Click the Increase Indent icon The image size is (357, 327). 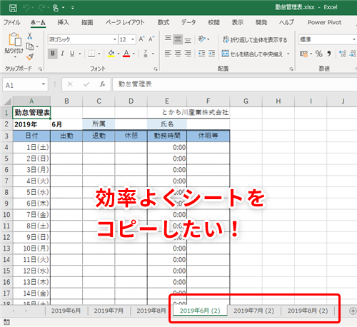[x=211, y=54]
